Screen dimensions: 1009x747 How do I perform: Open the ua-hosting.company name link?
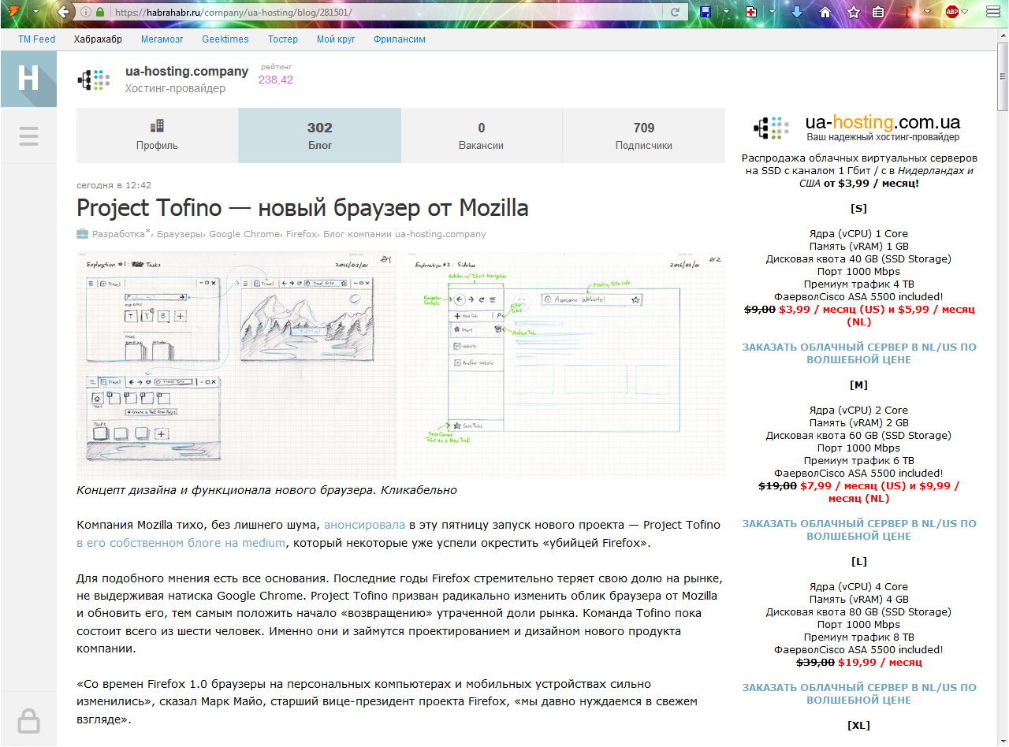coord(187,72)
